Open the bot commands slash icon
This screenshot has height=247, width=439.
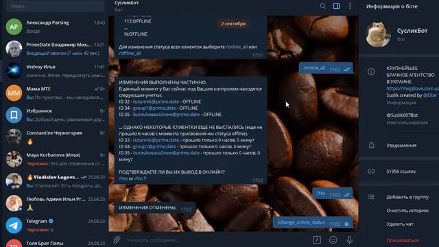tap(317, 239)
